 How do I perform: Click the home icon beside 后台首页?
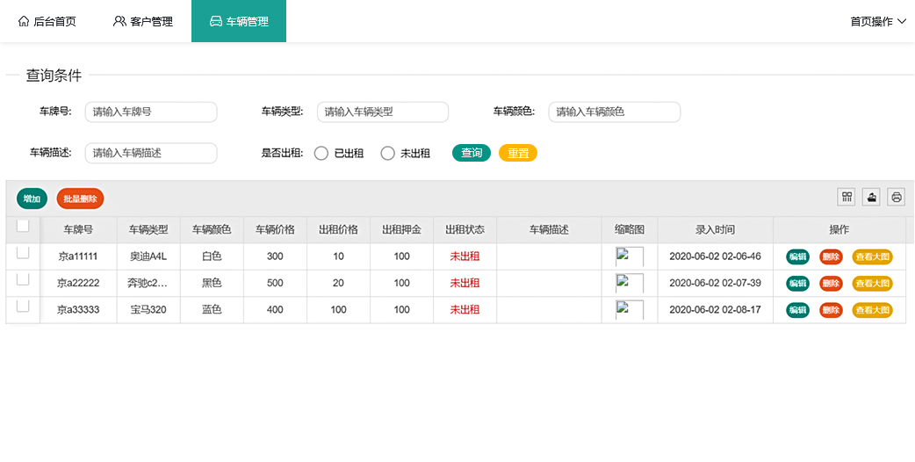tap(24, 21)
